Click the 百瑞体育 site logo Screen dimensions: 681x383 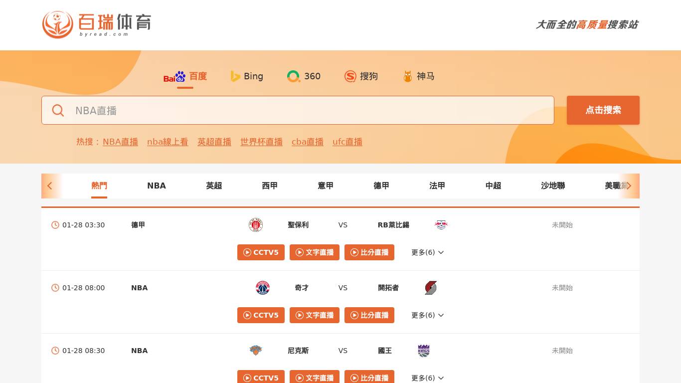click(x=96, y=24)
